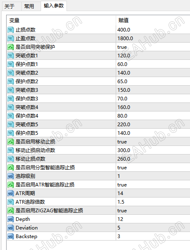Click the icon beside 突破点数4
The height and width of the screenshot is (250, 190).
click(x=11, y=107)
